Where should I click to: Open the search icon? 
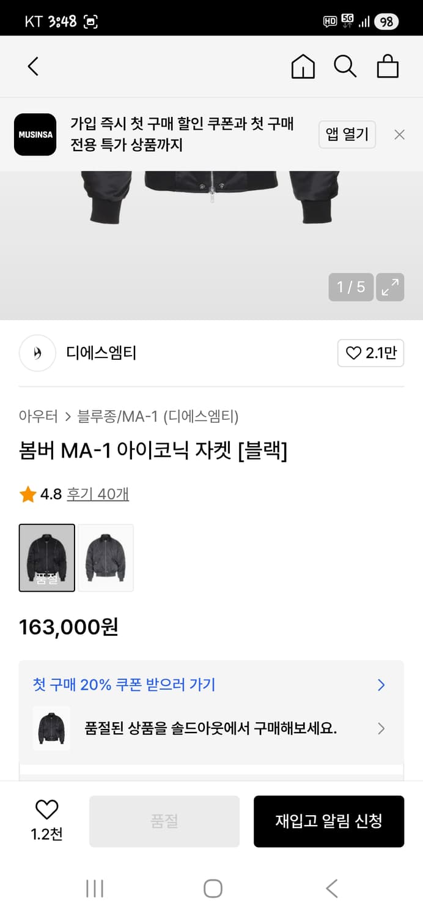pyautogui.click(x=346, y=67)
